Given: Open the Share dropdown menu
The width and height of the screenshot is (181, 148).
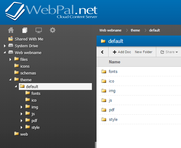Looking at the screenshot, I should 169,52.
